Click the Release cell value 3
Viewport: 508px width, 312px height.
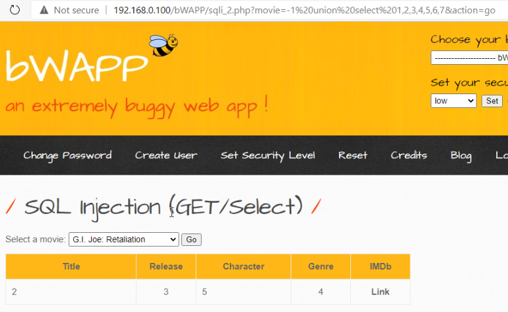pos(166,292)
